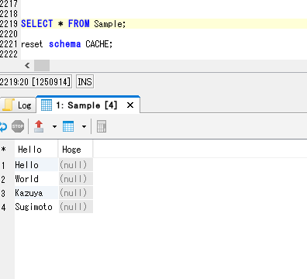Screen dimensions: 307x279
Task: Click line number 2222 in the gutter
Action: (x=9, y=54)
